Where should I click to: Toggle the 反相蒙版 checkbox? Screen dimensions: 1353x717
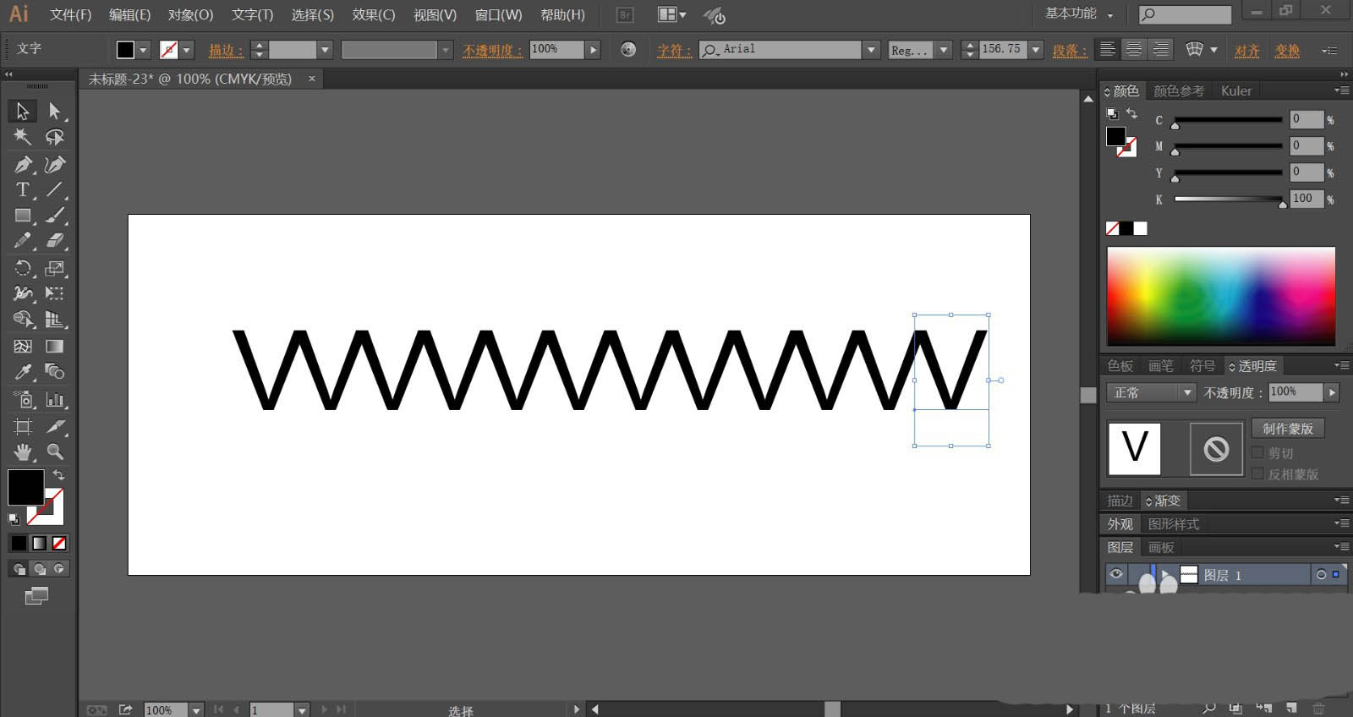click(x=1257, y=473)
